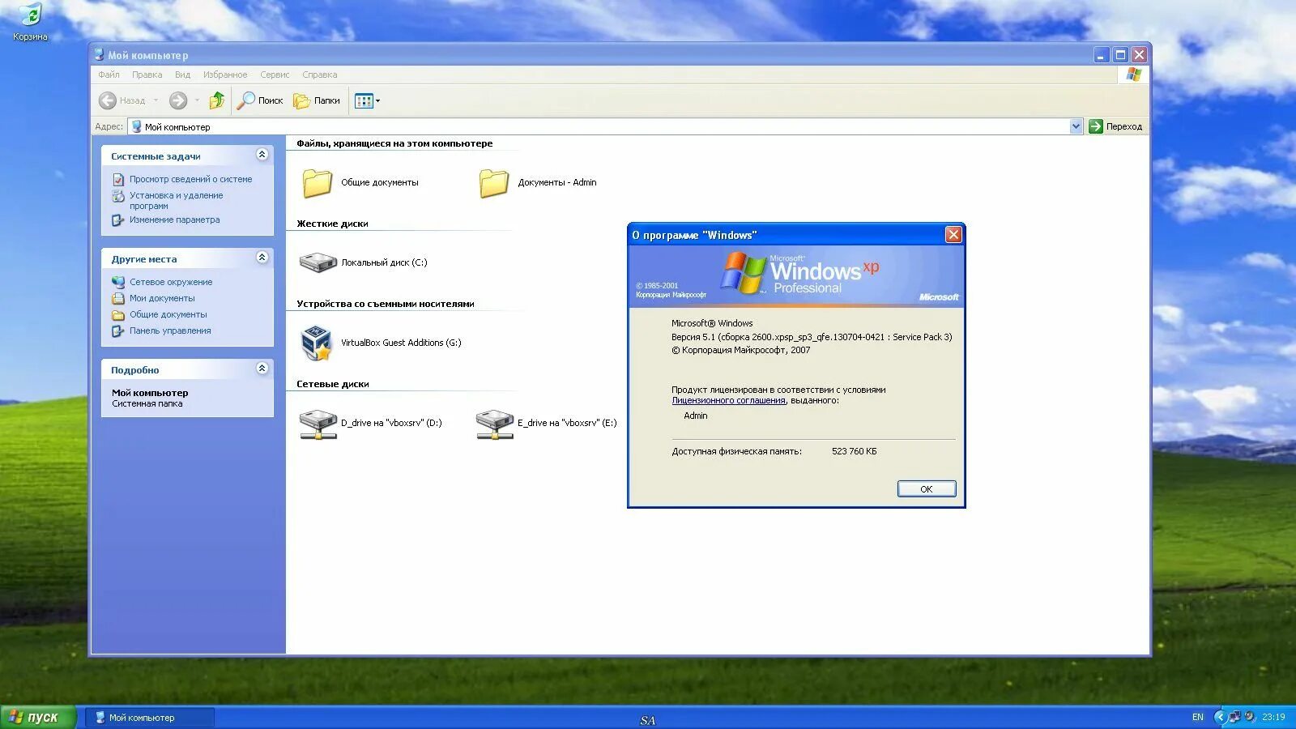Image resolution: width=1296 pixels, height=729 pixels.
Task: Click Мой компьютер title bar icon
Action: [100, 54]
